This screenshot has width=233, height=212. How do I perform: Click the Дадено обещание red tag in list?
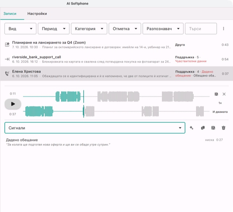click(x=194, y=74)
